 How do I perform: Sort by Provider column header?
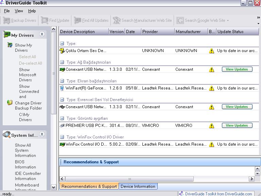pyautogui.click(x=158, y=32)
